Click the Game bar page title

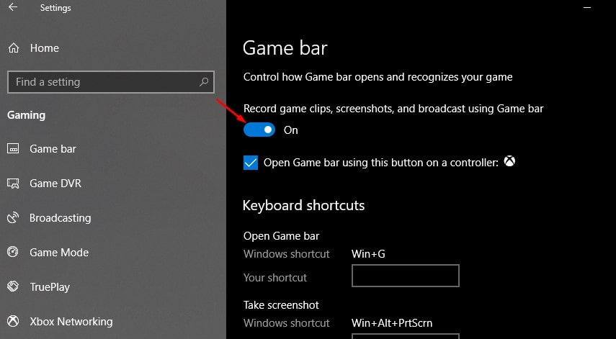[x=285, y=48]
